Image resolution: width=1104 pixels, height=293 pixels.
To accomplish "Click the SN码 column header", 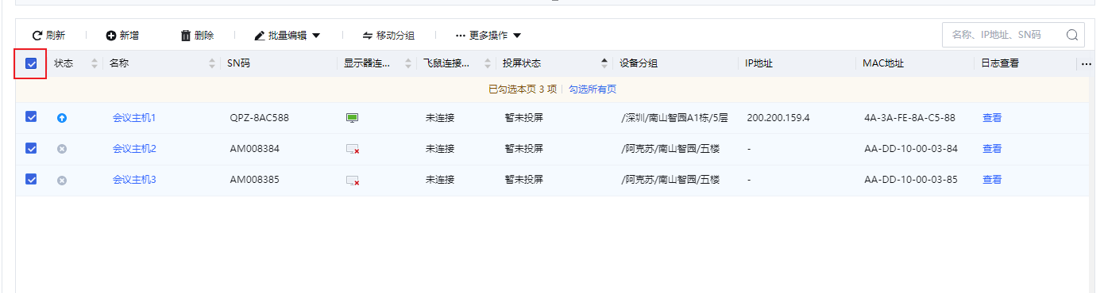I will pyautogui.click(x=238, y=63).
